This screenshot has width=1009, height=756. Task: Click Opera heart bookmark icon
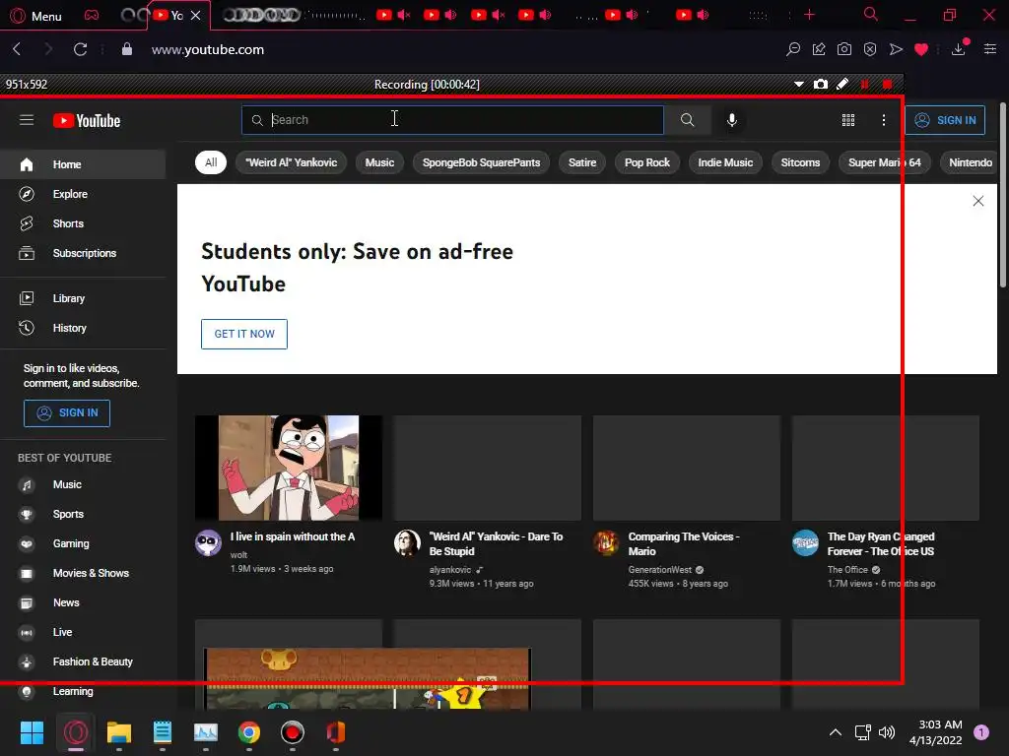[921, 49]
